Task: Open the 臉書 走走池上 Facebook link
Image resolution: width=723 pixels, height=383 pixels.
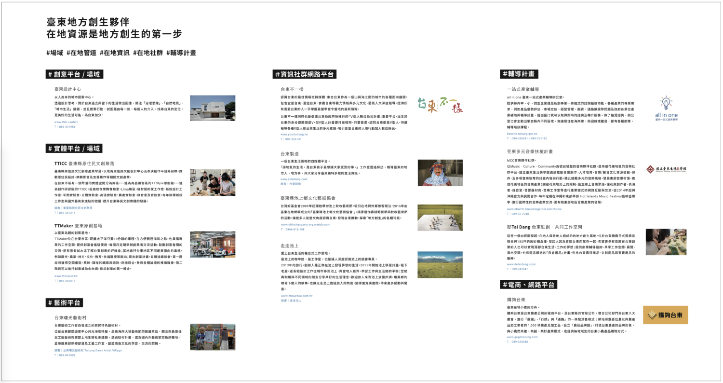Action: tap(291, 300)
